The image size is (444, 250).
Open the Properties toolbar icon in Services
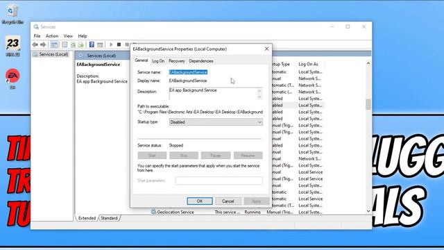65,44
